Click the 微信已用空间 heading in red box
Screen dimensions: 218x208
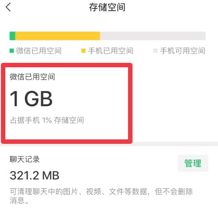pyautogui.click(x=32, y=77)
